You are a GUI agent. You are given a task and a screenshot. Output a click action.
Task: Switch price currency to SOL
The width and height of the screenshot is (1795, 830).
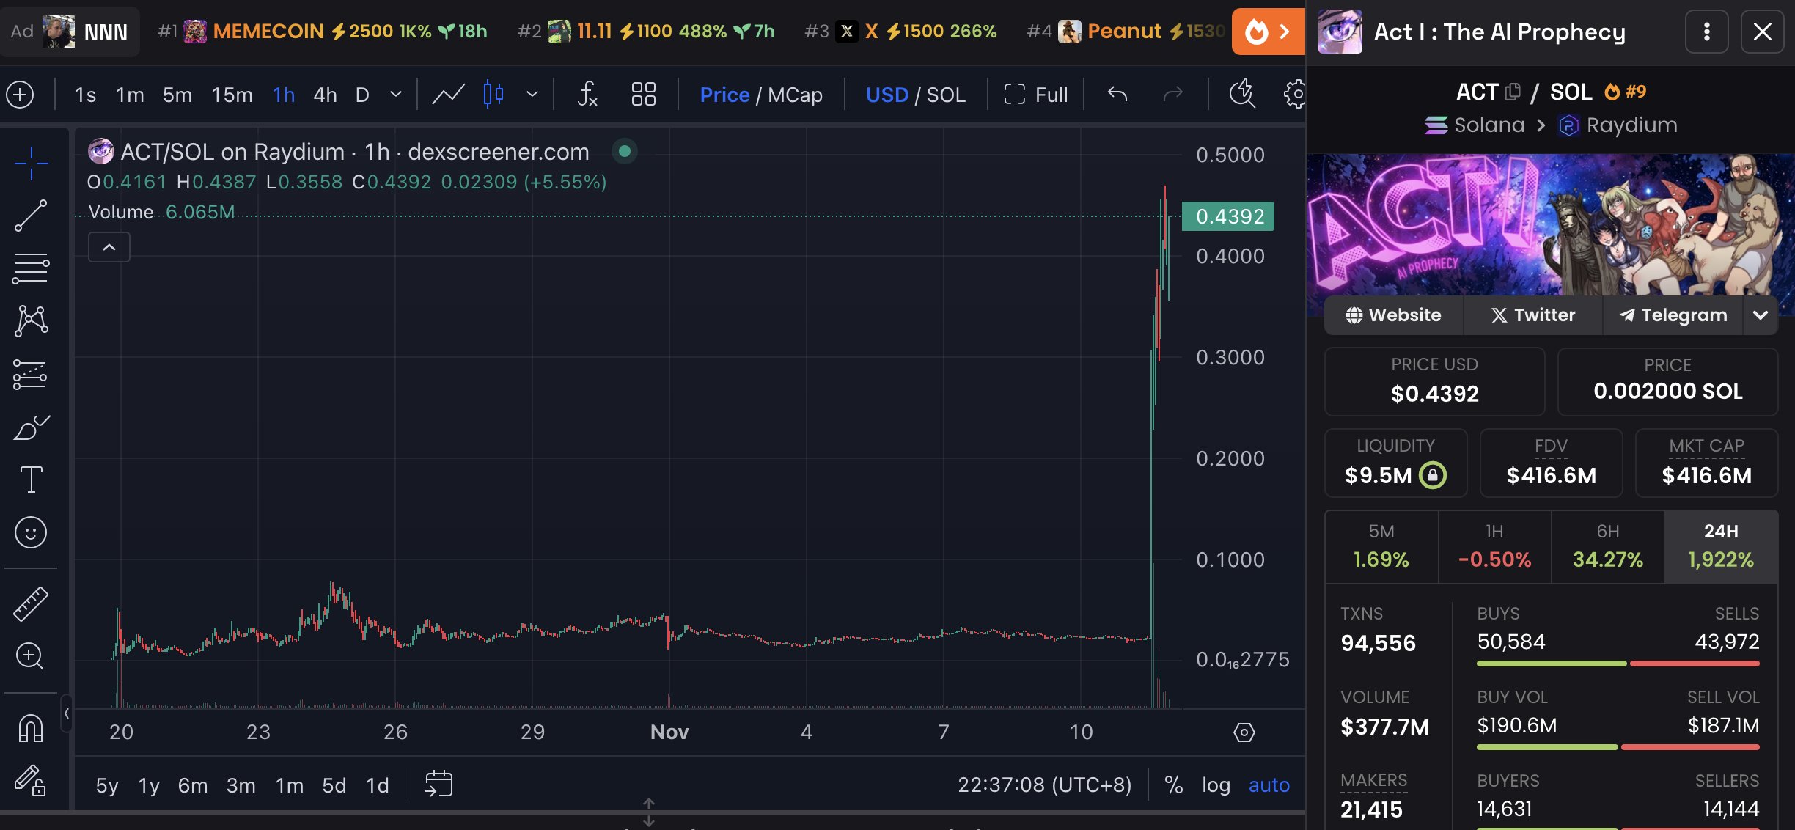pyautogui.click(x=946, y=94)
